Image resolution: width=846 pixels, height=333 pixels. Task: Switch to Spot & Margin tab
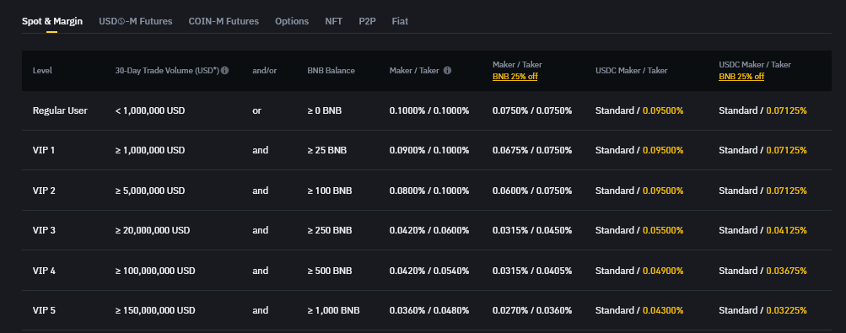coord(51,22)
